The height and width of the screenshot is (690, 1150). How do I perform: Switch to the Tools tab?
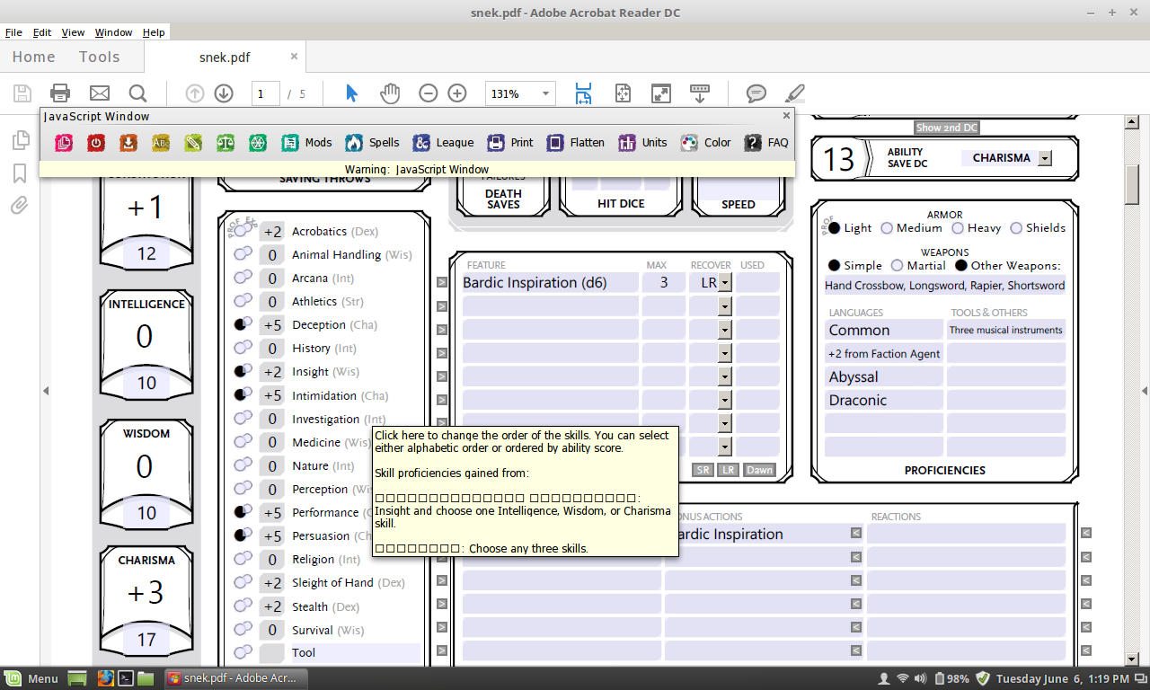pyautogui.click(x=99, y=57)
